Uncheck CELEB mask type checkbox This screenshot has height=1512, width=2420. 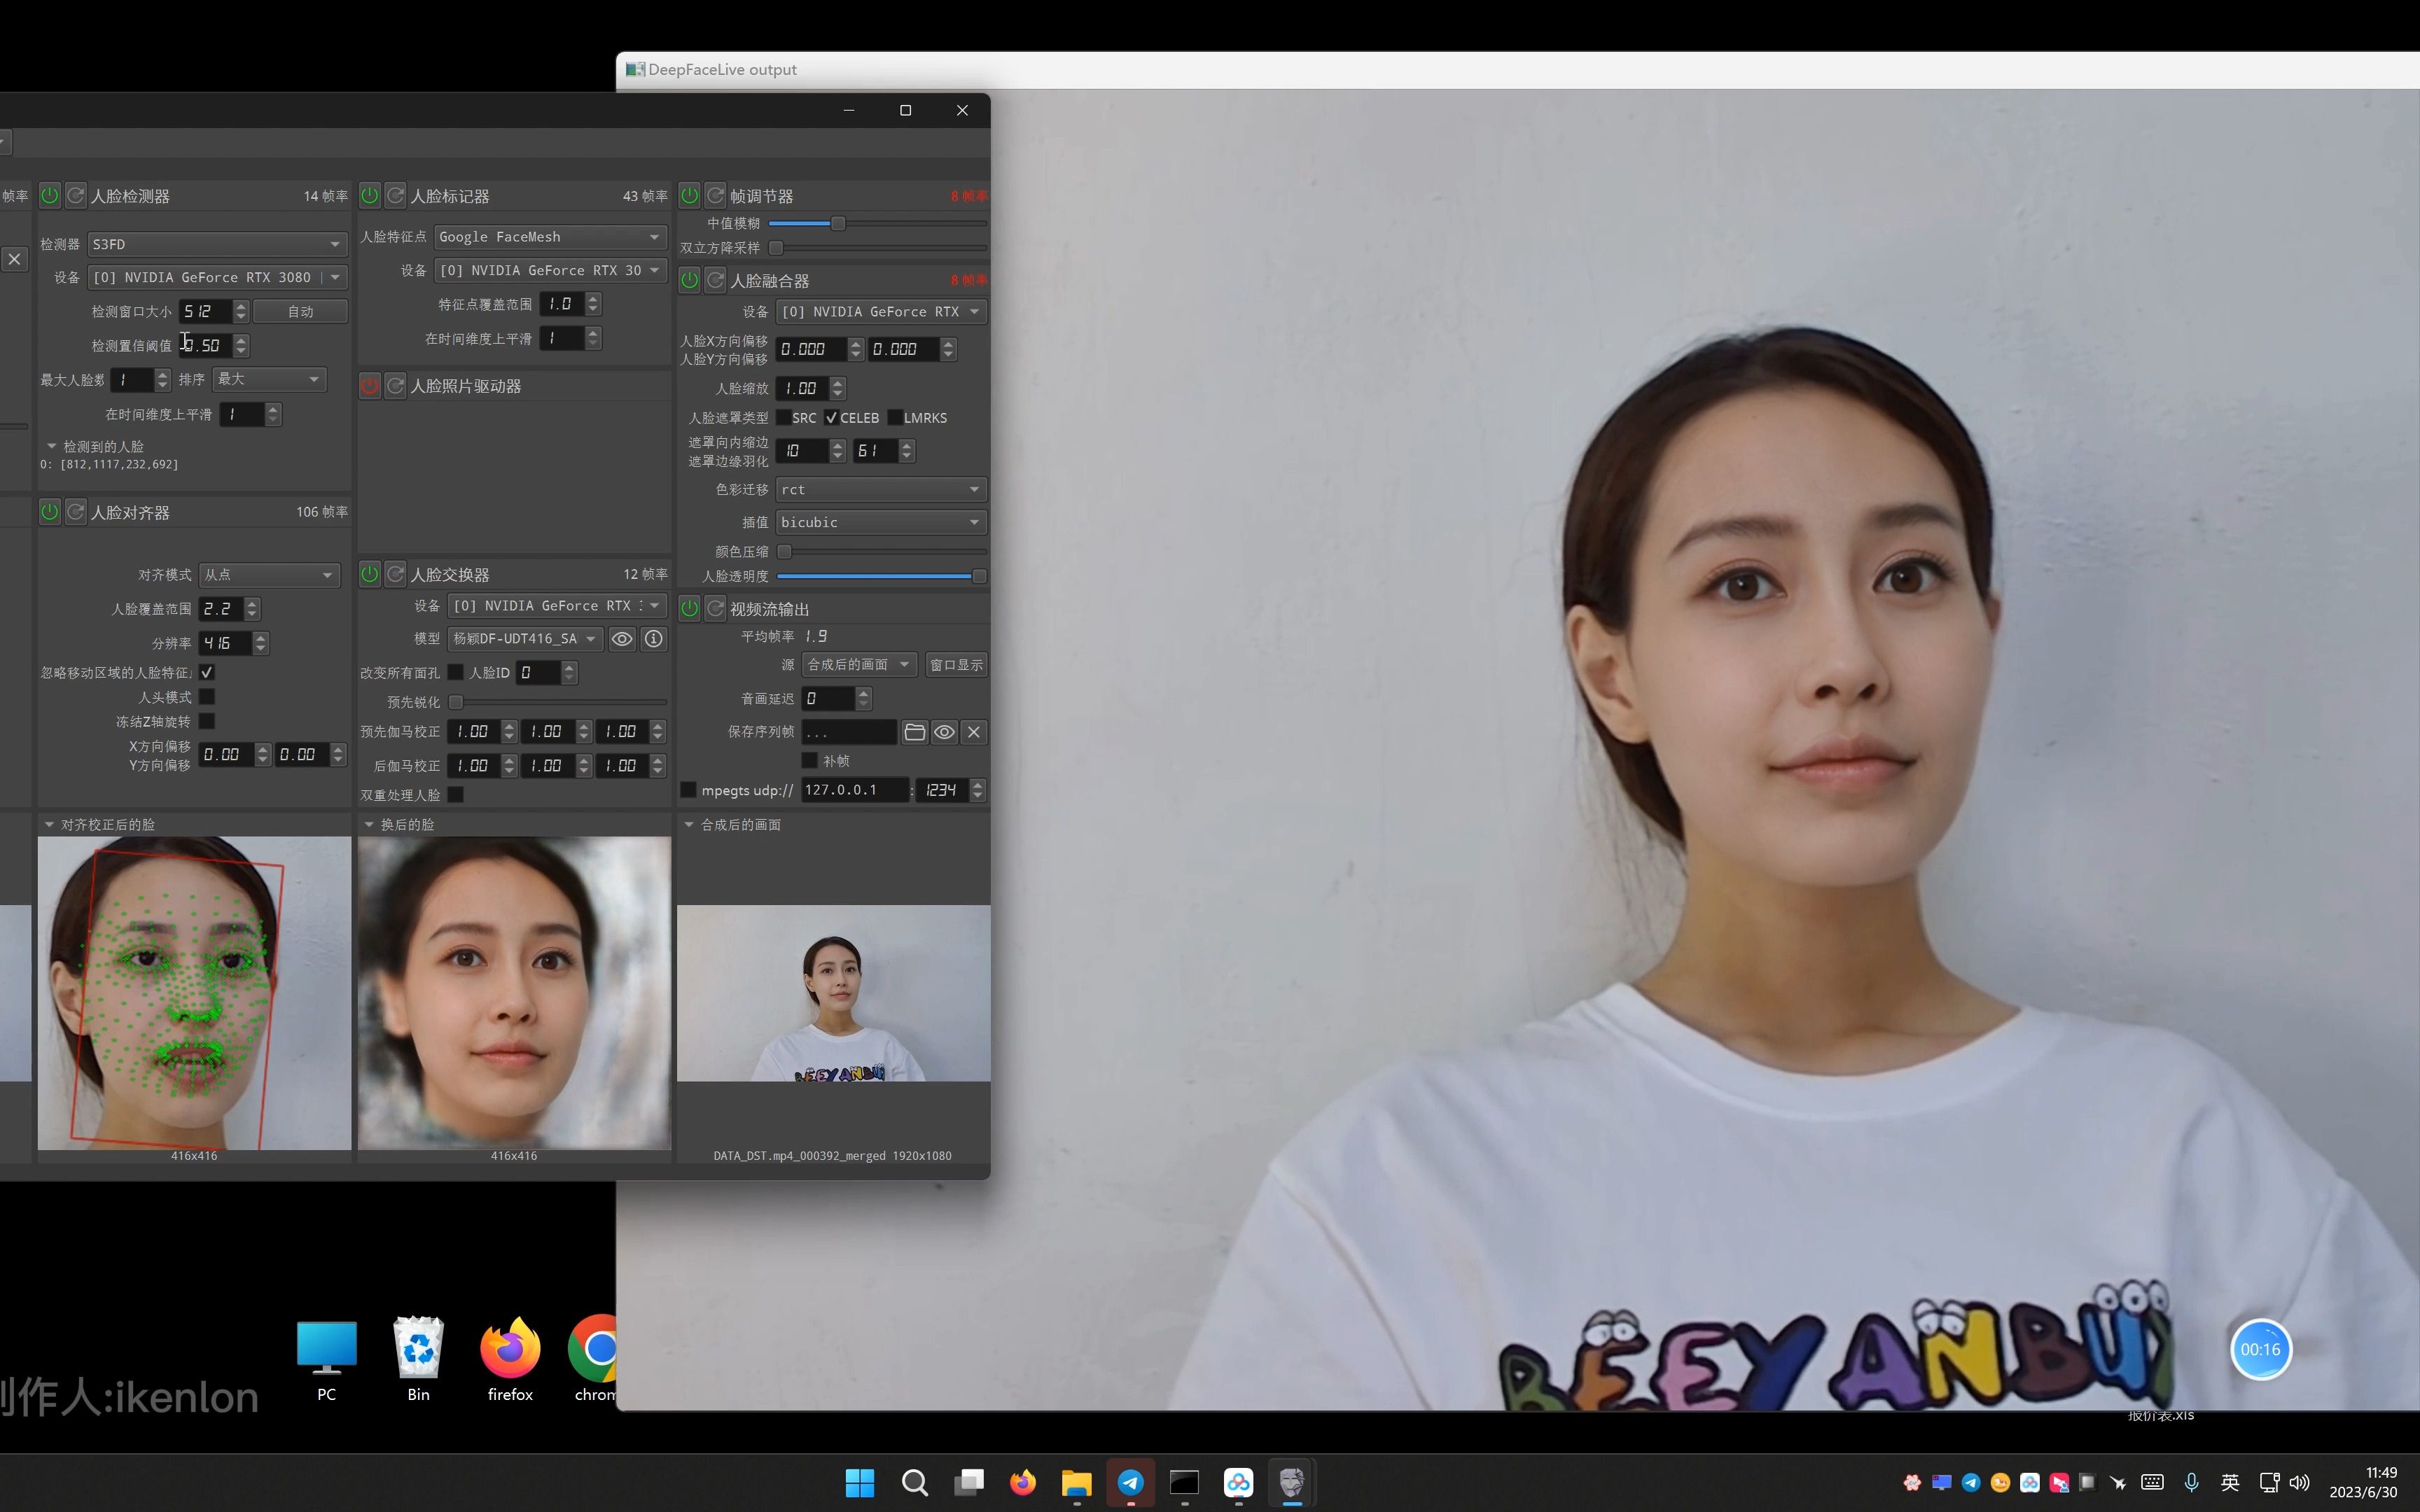832,418
